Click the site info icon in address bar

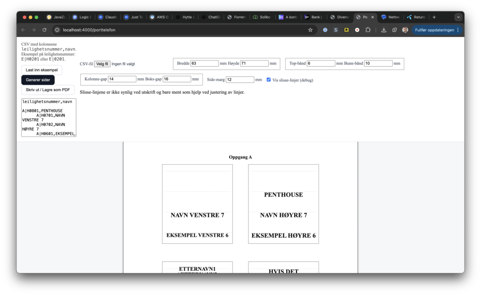[57, 30]
